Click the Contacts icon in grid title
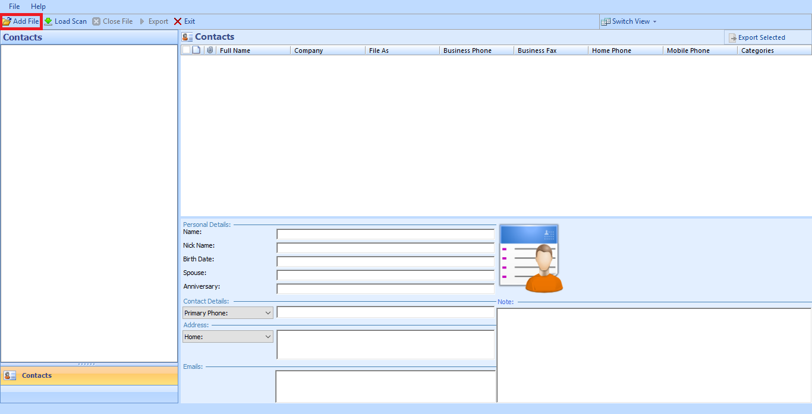This screenshot has height=414, width=812. [x=187, y=37]
